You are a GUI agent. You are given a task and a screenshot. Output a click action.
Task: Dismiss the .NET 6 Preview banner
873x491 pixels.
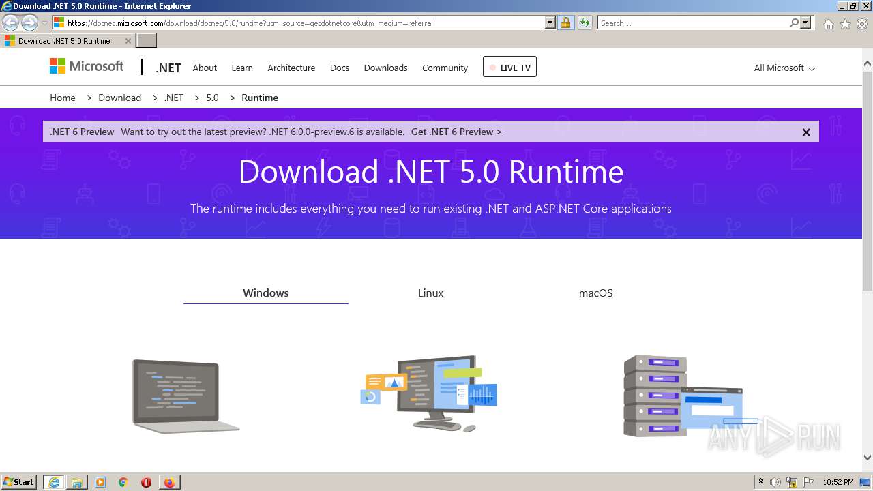(x=806, y=132)
